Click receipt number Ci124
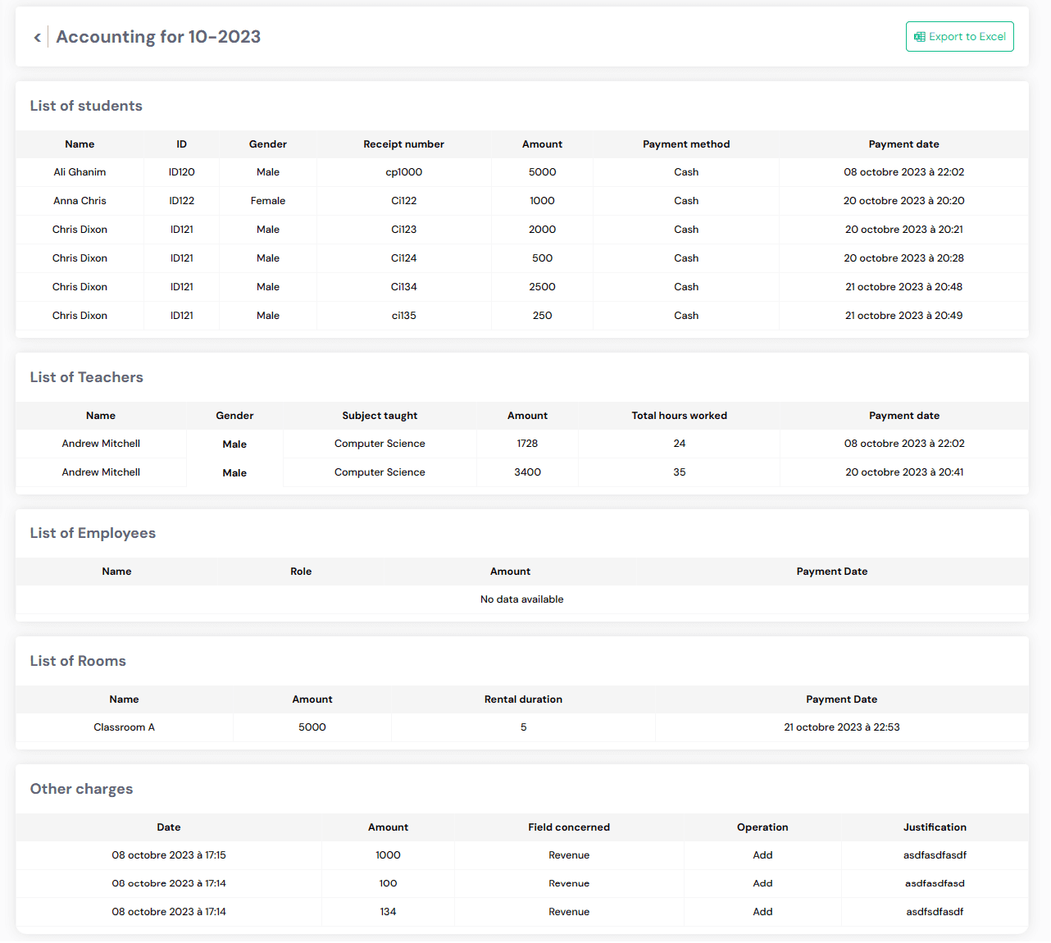This screenshot has height=943, width=1051. point(403,258)
